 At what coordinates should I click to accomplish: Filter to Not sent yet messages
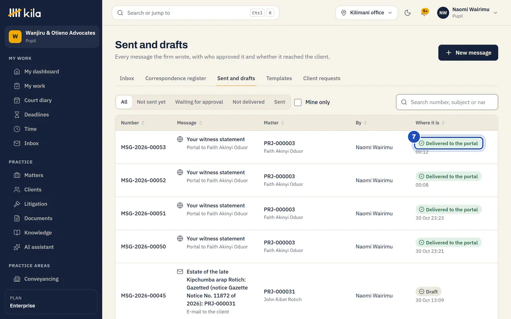(151, 102)
